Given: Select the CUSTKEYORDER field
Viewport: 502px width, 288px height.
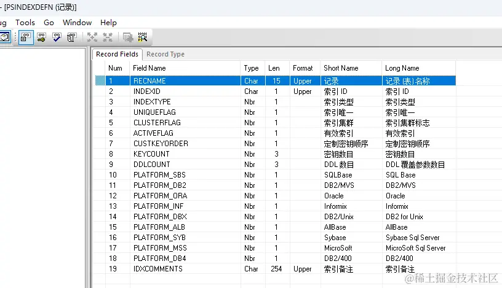Looking at the screenshot, I should point(161,144).
